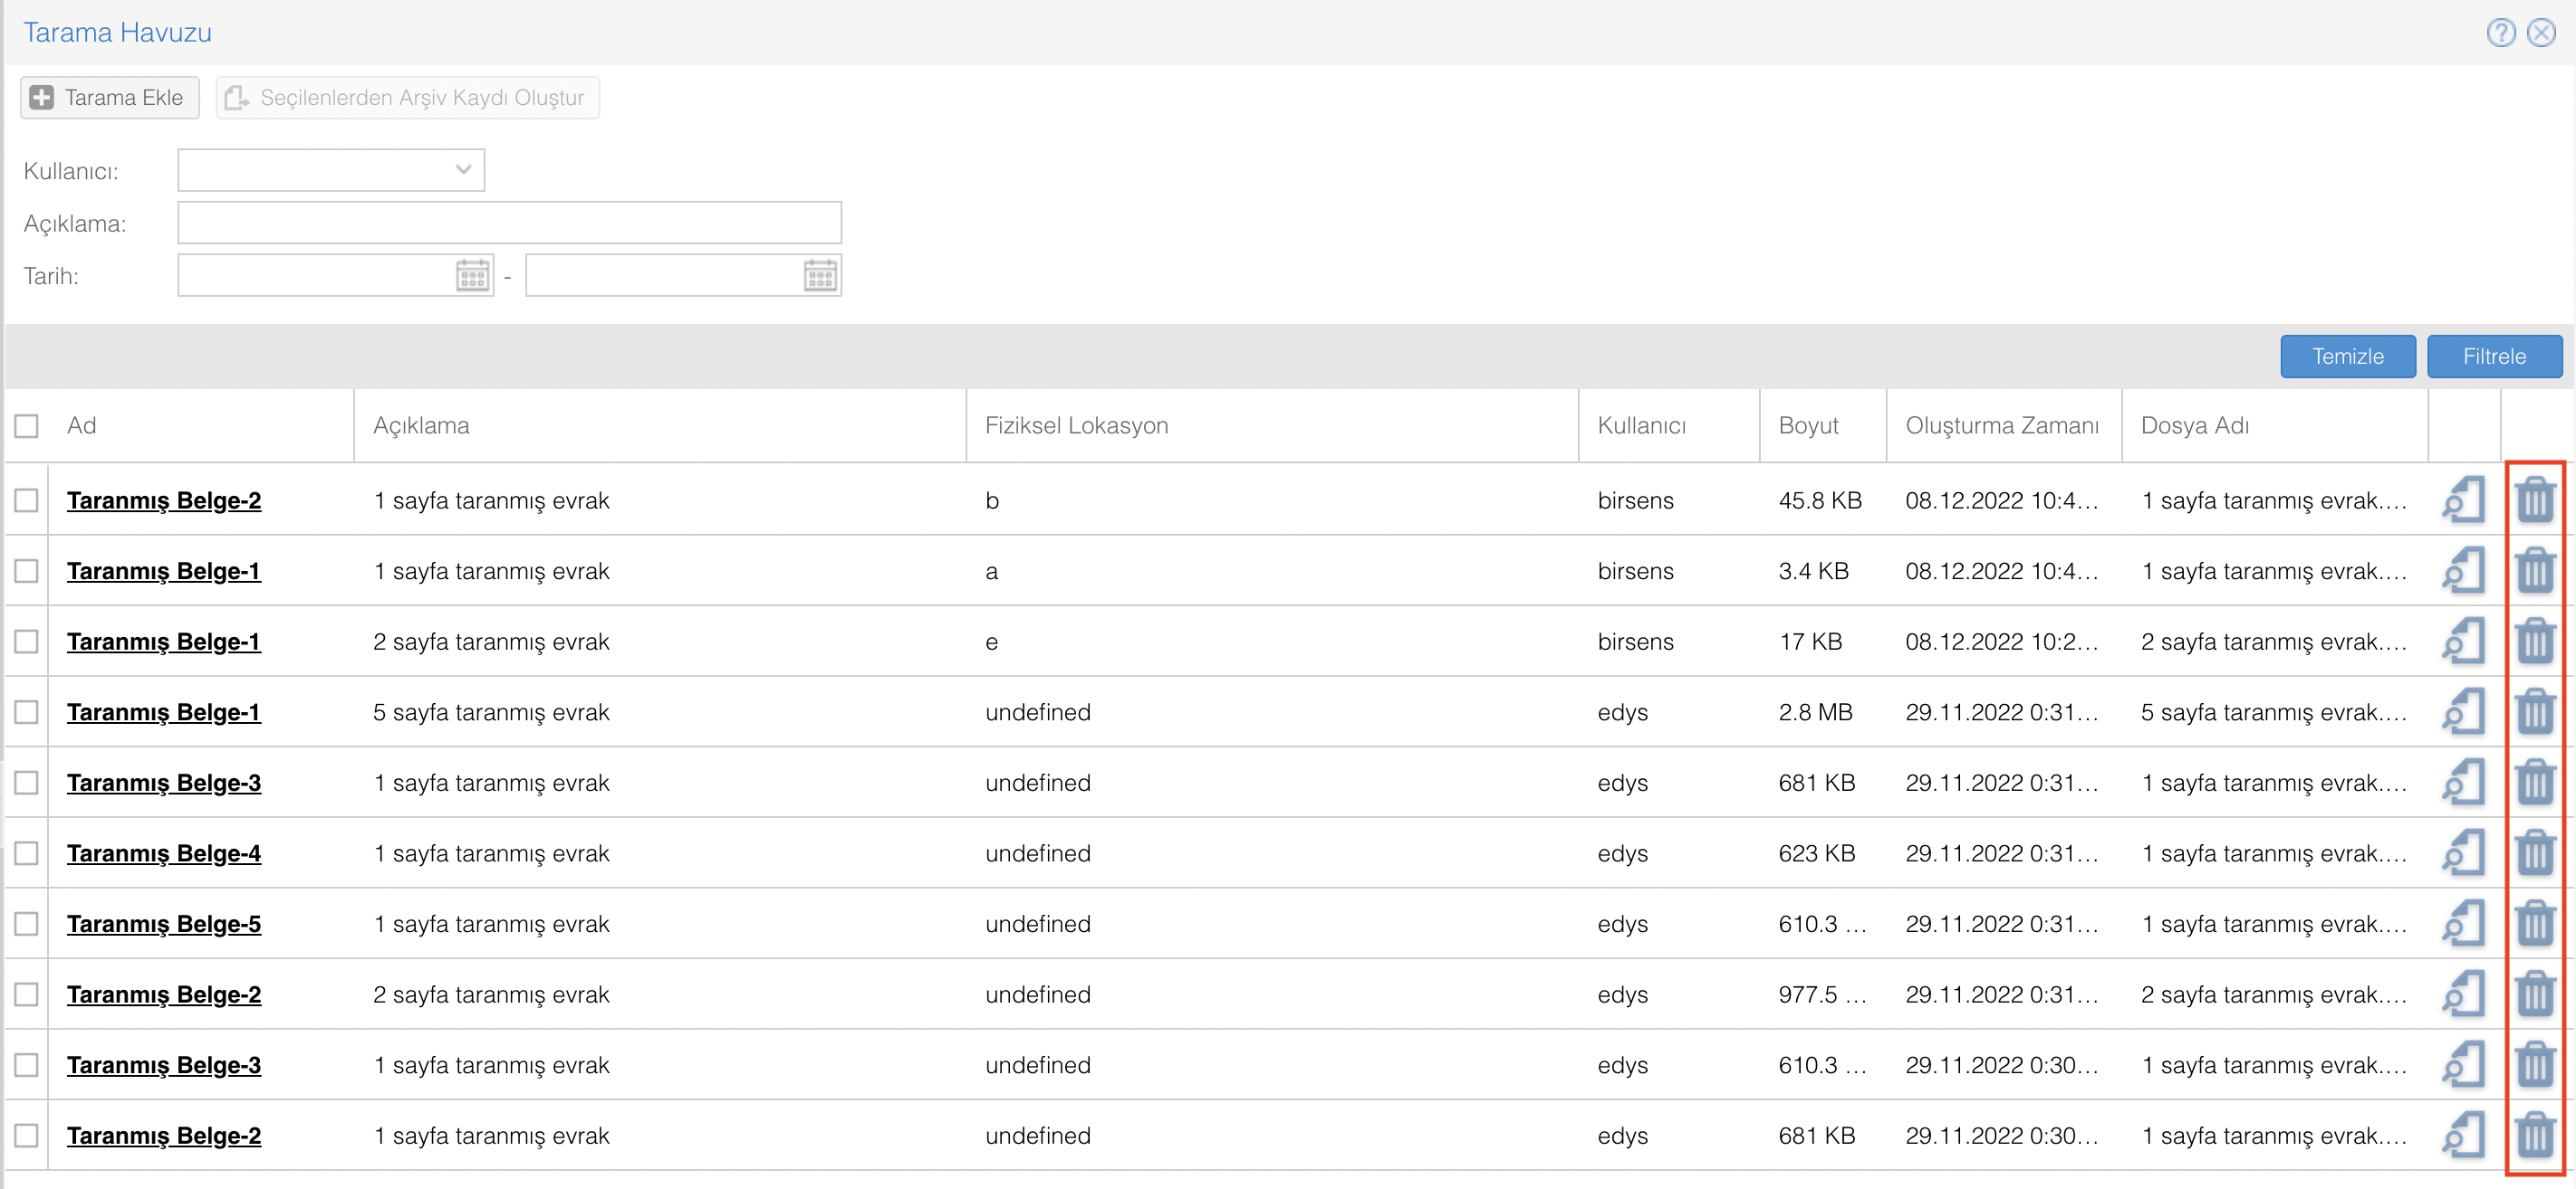Preview Taranmış Belge-5 using the magnifier icon

click(2464, 923)
